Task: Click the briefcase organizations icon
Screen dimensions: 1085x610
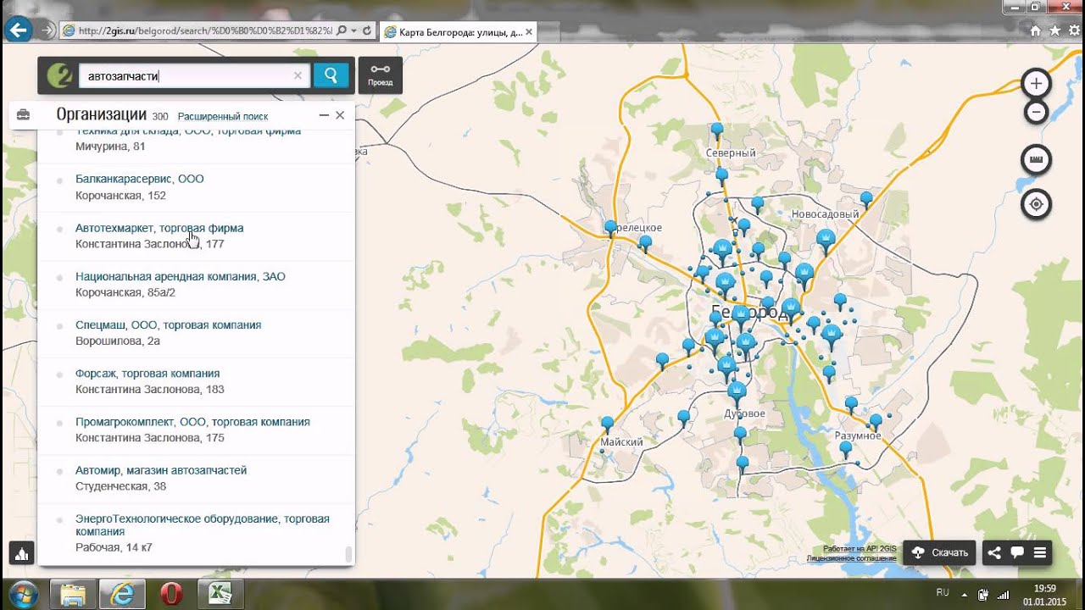Action: click(23, 115)
